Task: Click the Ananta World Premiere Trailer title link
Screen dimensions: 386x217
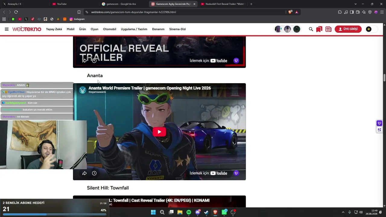Action: pos(150,88)
